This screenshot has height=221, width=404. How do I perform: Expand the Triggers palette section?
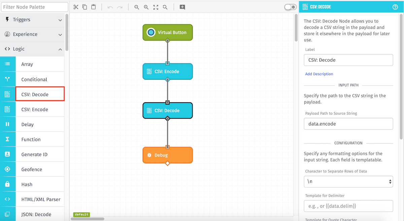(x=32, y=20)
